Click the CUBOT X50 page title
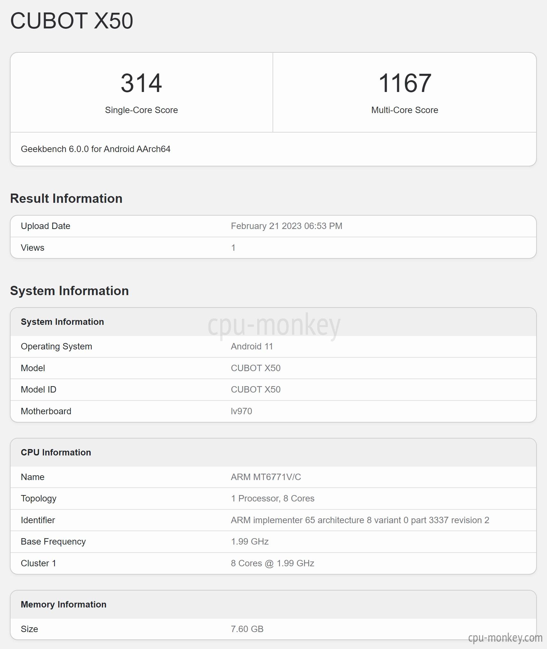 point(71,21)
